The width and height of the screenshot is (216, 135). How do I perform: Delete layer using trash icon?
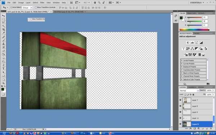click(x=211, y=129)
